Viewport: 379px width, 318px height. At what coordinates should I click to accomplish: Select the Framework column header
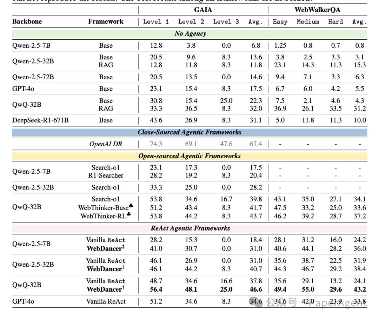(106, 21)
